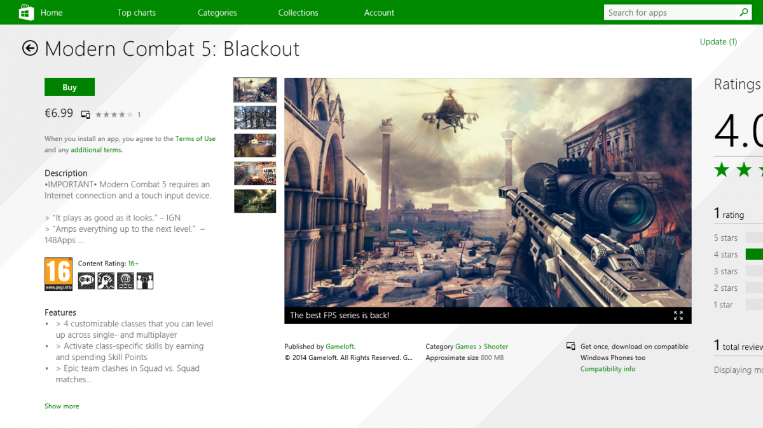Click the PEGI 16 rating badge
763x428 pixels.
click(x=58, y=274)
